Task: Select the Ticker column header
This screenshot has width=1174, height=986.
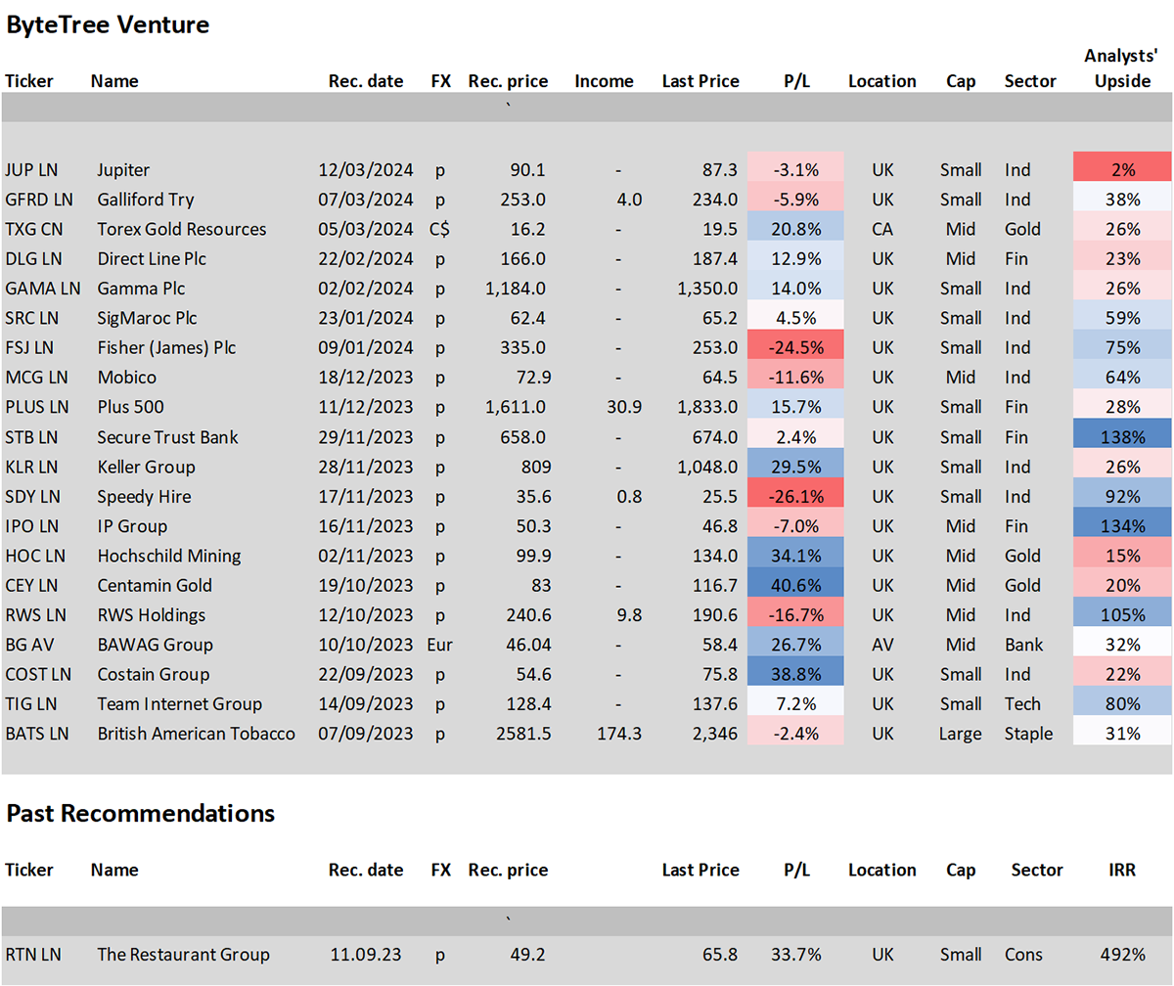Action: (29, 81)
